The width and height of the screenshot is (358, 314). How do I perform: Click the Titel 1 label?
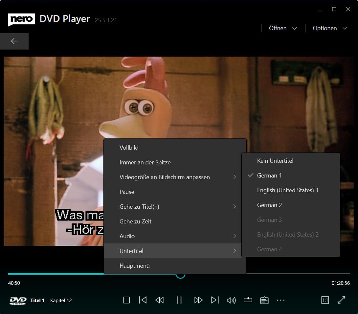point(37,301)
